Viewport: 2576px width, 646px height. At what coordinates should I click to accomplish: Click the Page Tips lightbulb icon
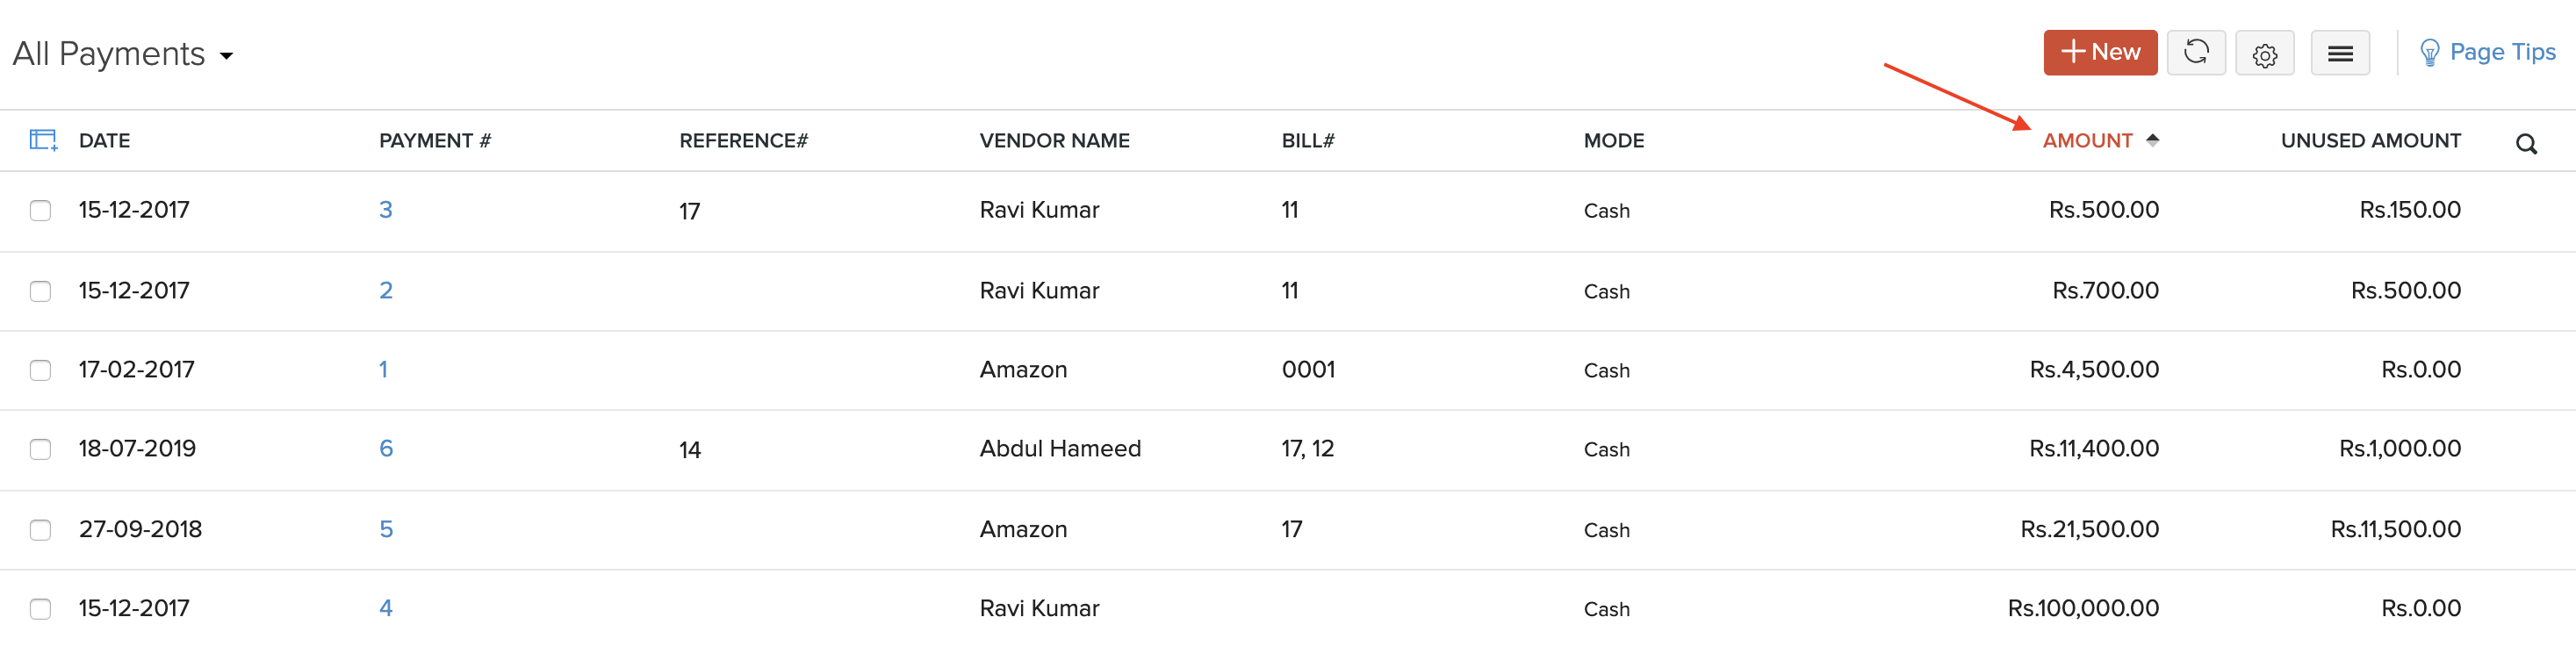click(x=2429, y=52)
